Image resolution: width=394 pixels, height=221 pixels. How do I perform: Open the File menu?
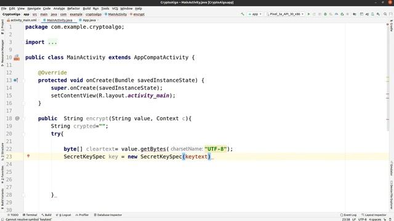coord(4,8)
